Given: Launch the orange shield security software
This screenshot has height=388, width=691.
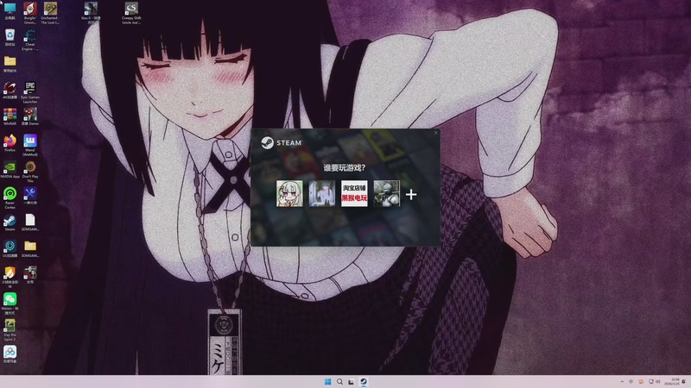Looking at the screenshot, I should tap(10, 277).
